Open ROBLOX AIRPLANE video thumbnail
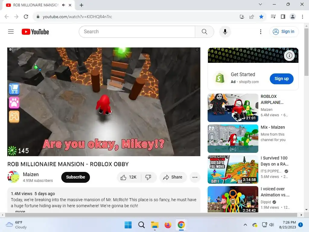Image resolution: width=309 pixels, height=232 pixels. click(233, 108)
